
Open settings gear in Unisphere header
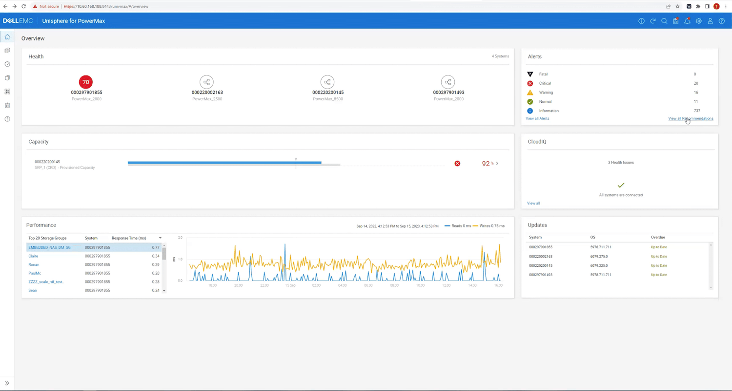[699, 21]
